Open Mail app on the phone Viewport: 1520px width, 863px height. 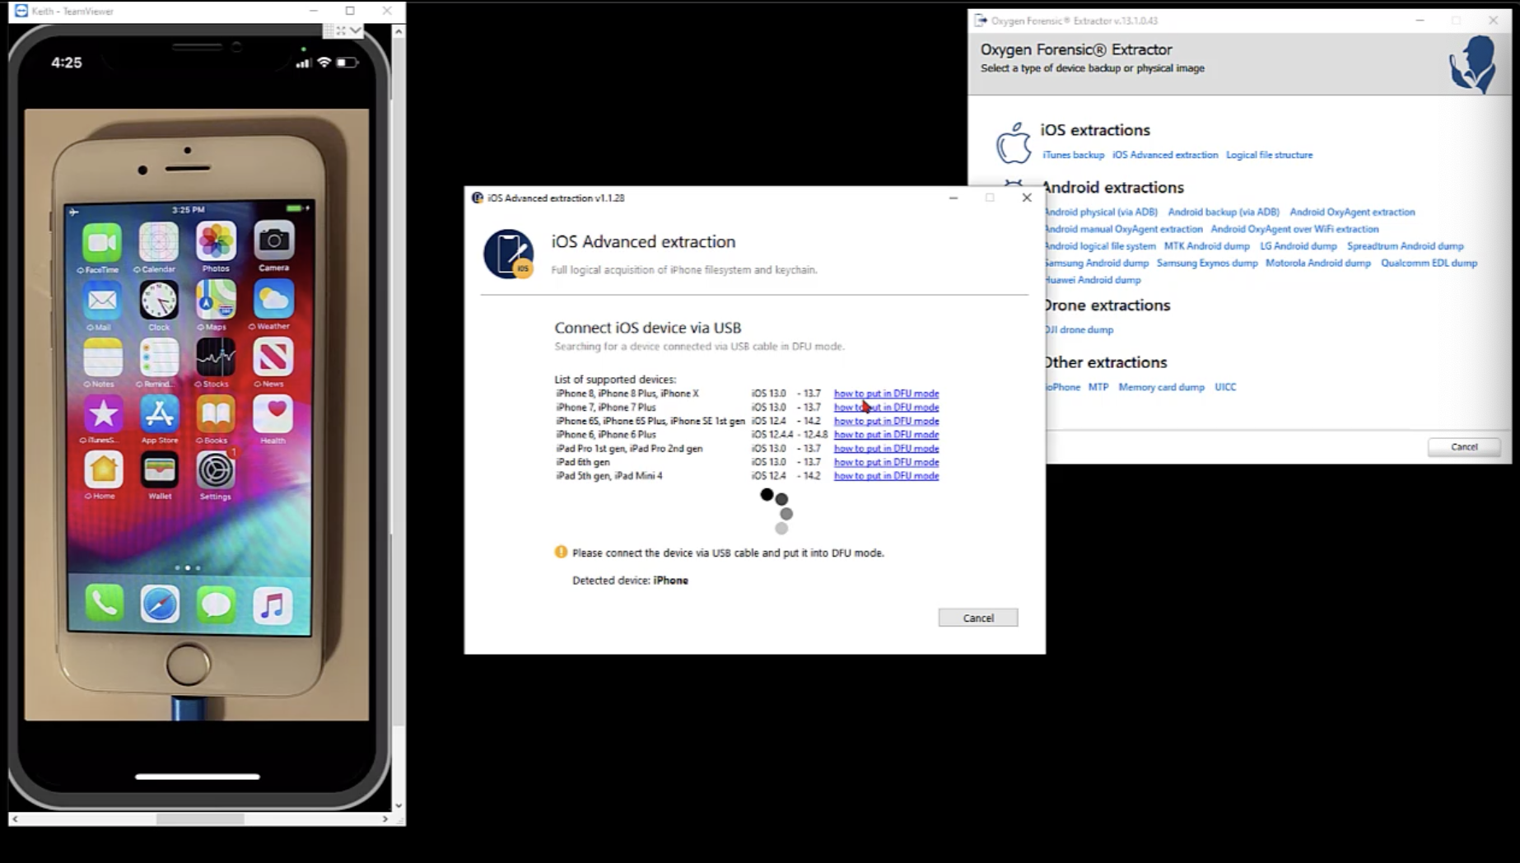click(102, 301)
